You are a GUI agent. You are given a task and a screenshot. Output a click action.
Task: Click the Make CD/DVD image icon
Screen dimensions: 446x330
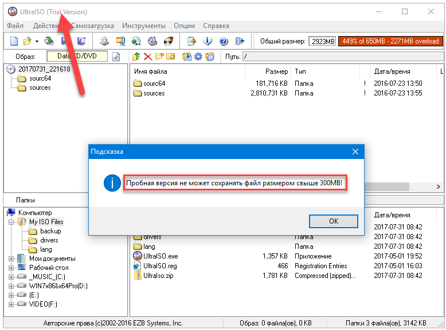pos(104,41)
